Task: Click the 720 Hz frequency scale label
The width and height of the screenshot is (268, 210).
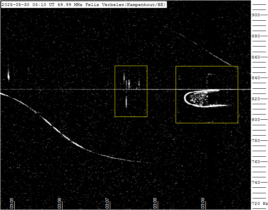Action: click(x=260, y=204)
